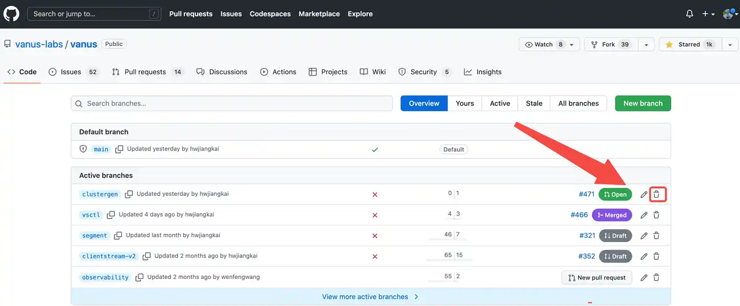Image resolution: width=740 pixels, height=306 pixels.
Task: Open the observability branch link
Action: pyautogui.click(x=105, y=277)
